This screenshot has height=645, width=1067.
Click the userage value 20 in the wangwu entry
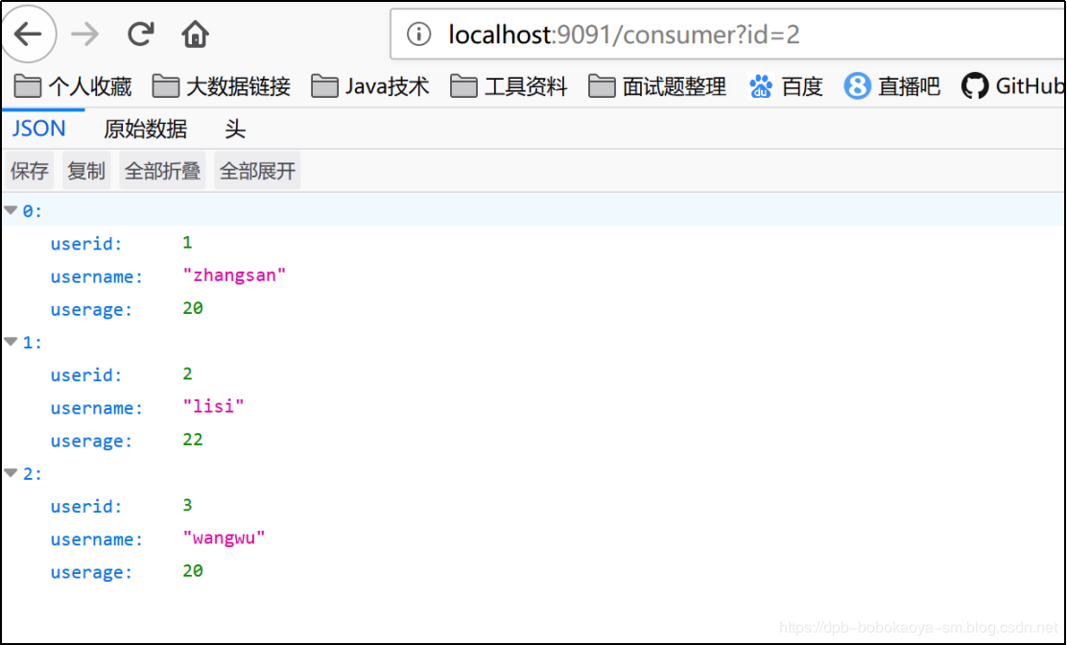193,571
